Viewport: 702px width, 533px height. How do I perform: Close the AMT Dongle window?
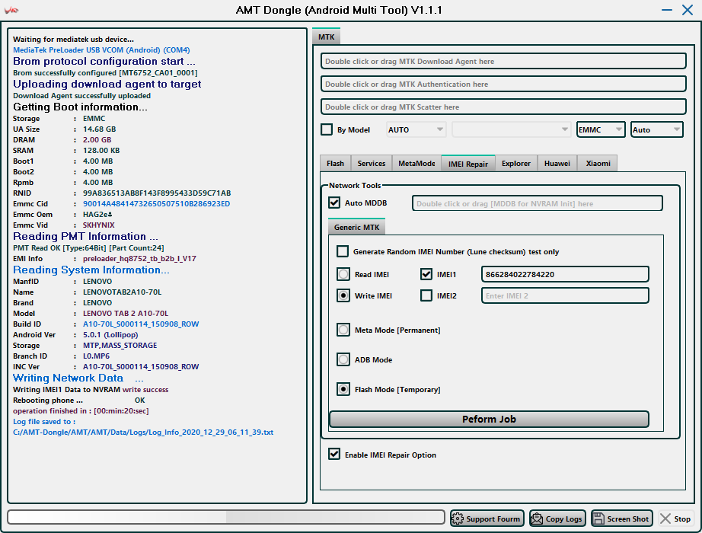pyautogui.click(x=688, y=9)
